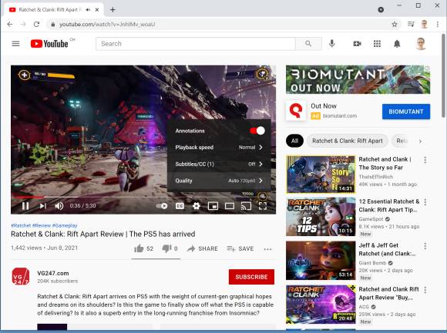Click the search magnifier button

308,44
